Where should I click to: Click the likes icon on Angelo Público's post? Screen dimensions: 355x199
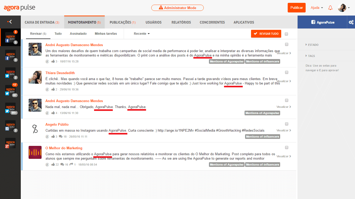[53, 137]
